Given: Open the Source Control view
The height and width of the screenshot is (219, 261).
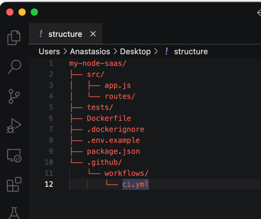Looking at the screenshot, I should [14, 96].
